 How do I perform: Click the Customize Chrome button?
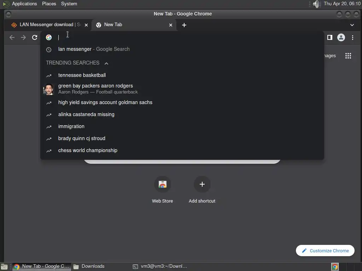pyautogui.click(x=325, y=251)
